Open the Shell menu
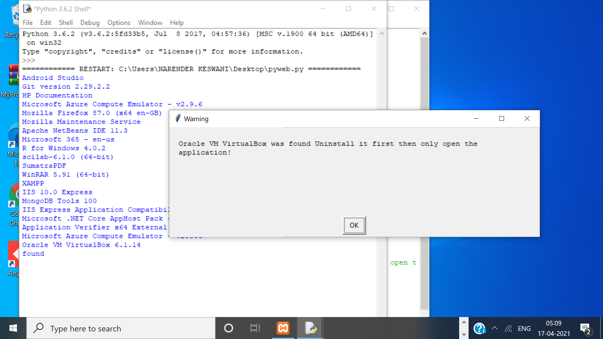The width and height of the screenshot is (603, 339). (x=66, y=23)
